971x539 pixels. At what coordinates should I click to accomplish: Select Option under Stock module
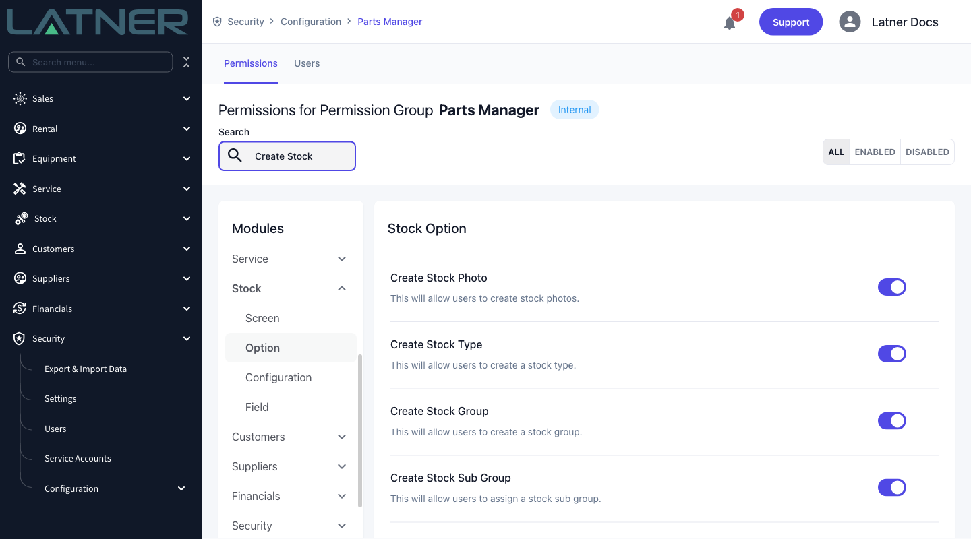click(x=291, y=348)
